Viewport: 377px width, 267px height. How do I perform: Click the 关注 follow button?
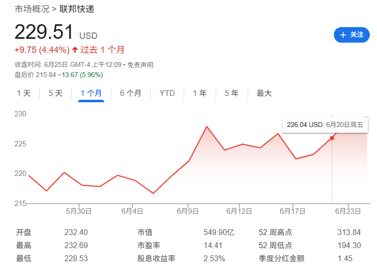(x=351, y=35)
